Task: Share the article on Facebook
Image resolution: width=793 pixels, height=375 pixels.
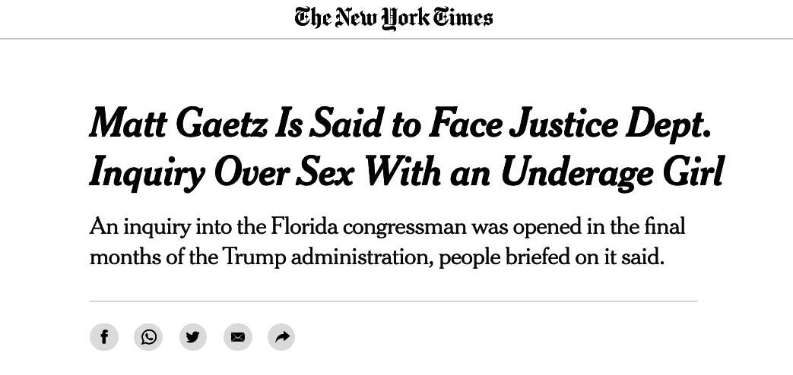Action: (104, 336)
